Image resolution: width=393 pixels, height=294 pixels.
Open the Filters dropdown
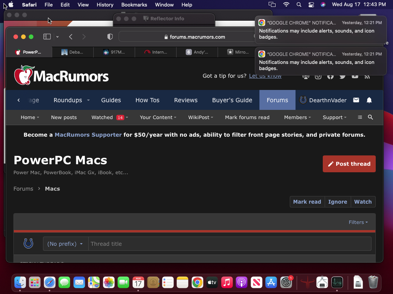(x=358, y=222)
